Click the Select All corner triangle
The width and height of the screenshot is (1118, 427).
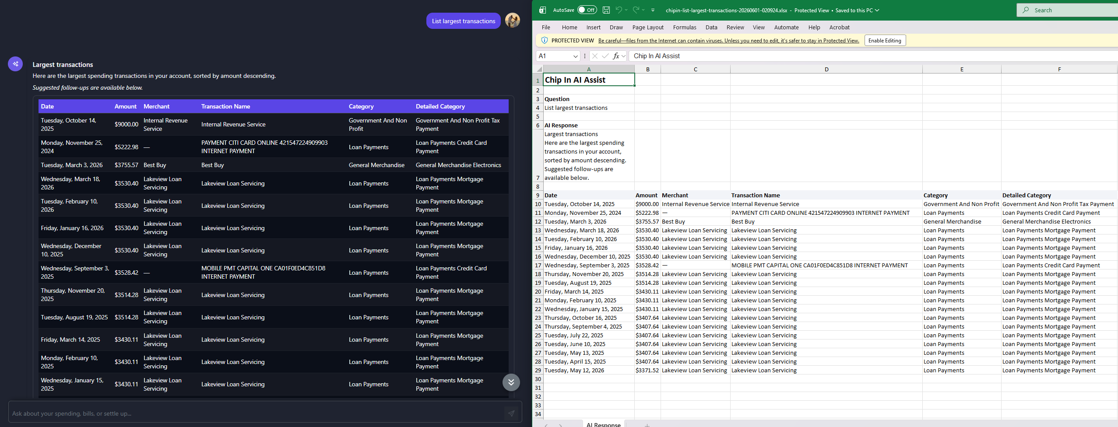point(539,69)
